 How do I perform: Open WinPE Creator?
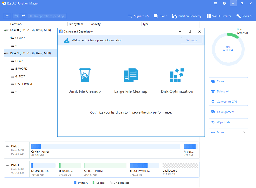tap(219, 16)
